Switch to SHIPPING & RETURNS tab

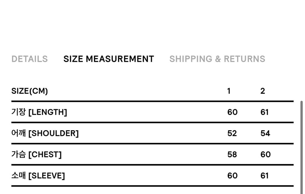click(x=217, y=59)
